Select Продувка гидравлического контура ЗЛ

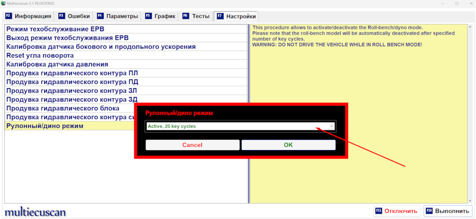[x=126, y=91]
